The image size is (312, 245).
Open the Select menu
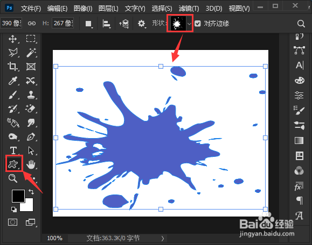click(162, 9)
